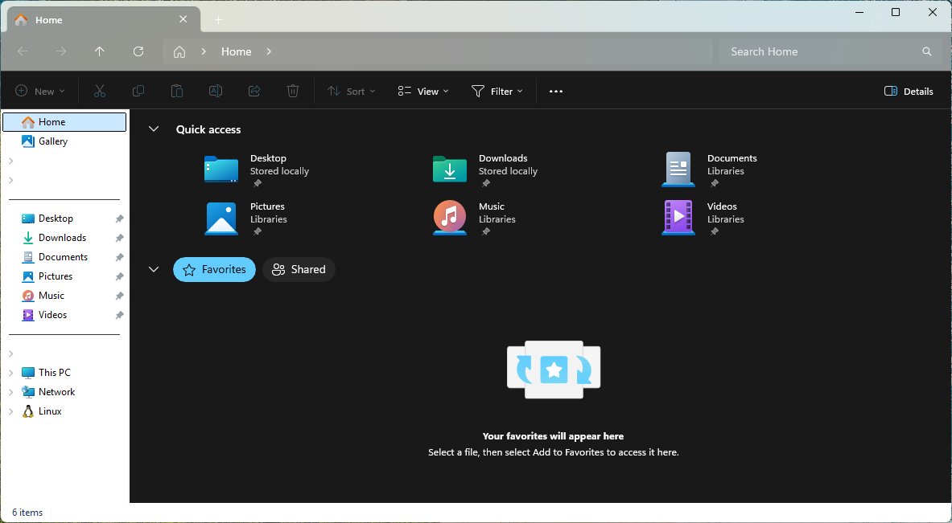Click pin icon next to sidebar Videos

(x=120, y=315)
